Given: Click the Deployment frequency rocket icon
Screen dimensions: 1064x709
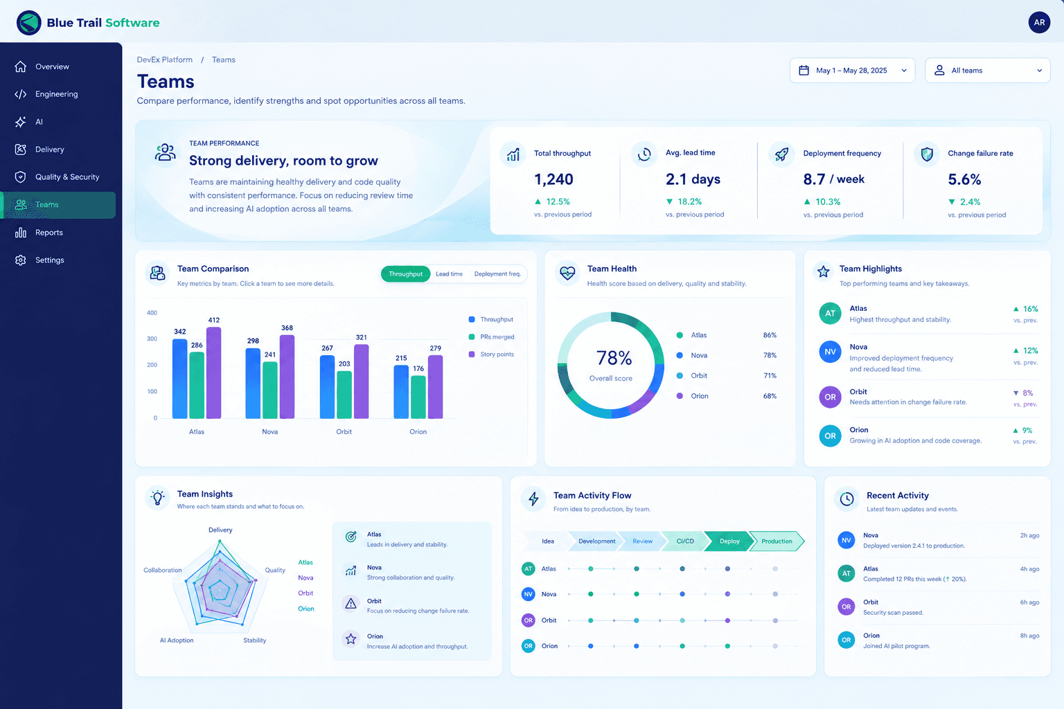Looking at the screenshot, I should tap(782, 154).
